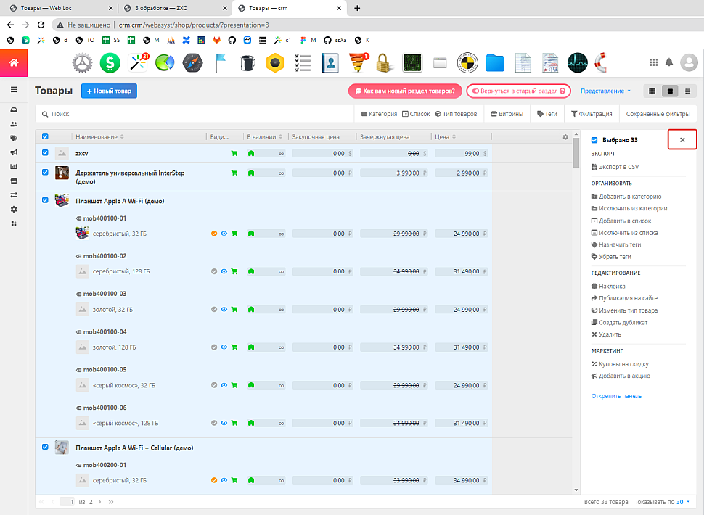Screen dimensions: 704x515
Task: Open the home icon in top-left corner
Action: click(x=14, y=63)
